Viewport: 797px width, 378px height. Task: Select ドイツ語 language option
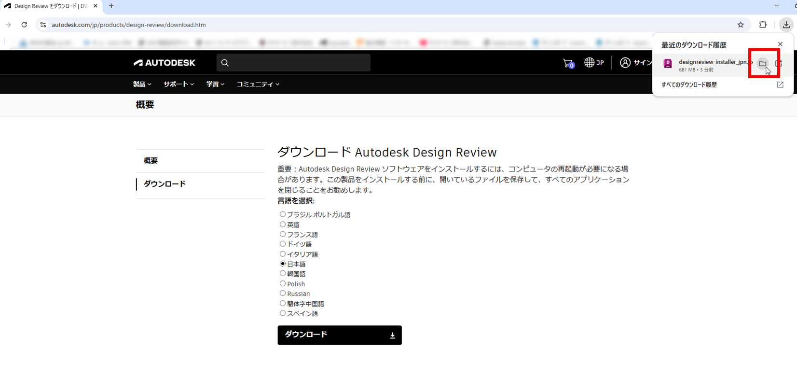coord(283,244)
